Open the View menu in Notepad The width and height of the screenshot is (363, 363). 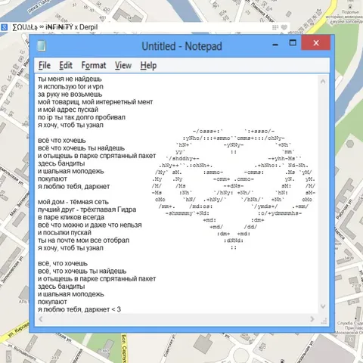click(123, 66)
